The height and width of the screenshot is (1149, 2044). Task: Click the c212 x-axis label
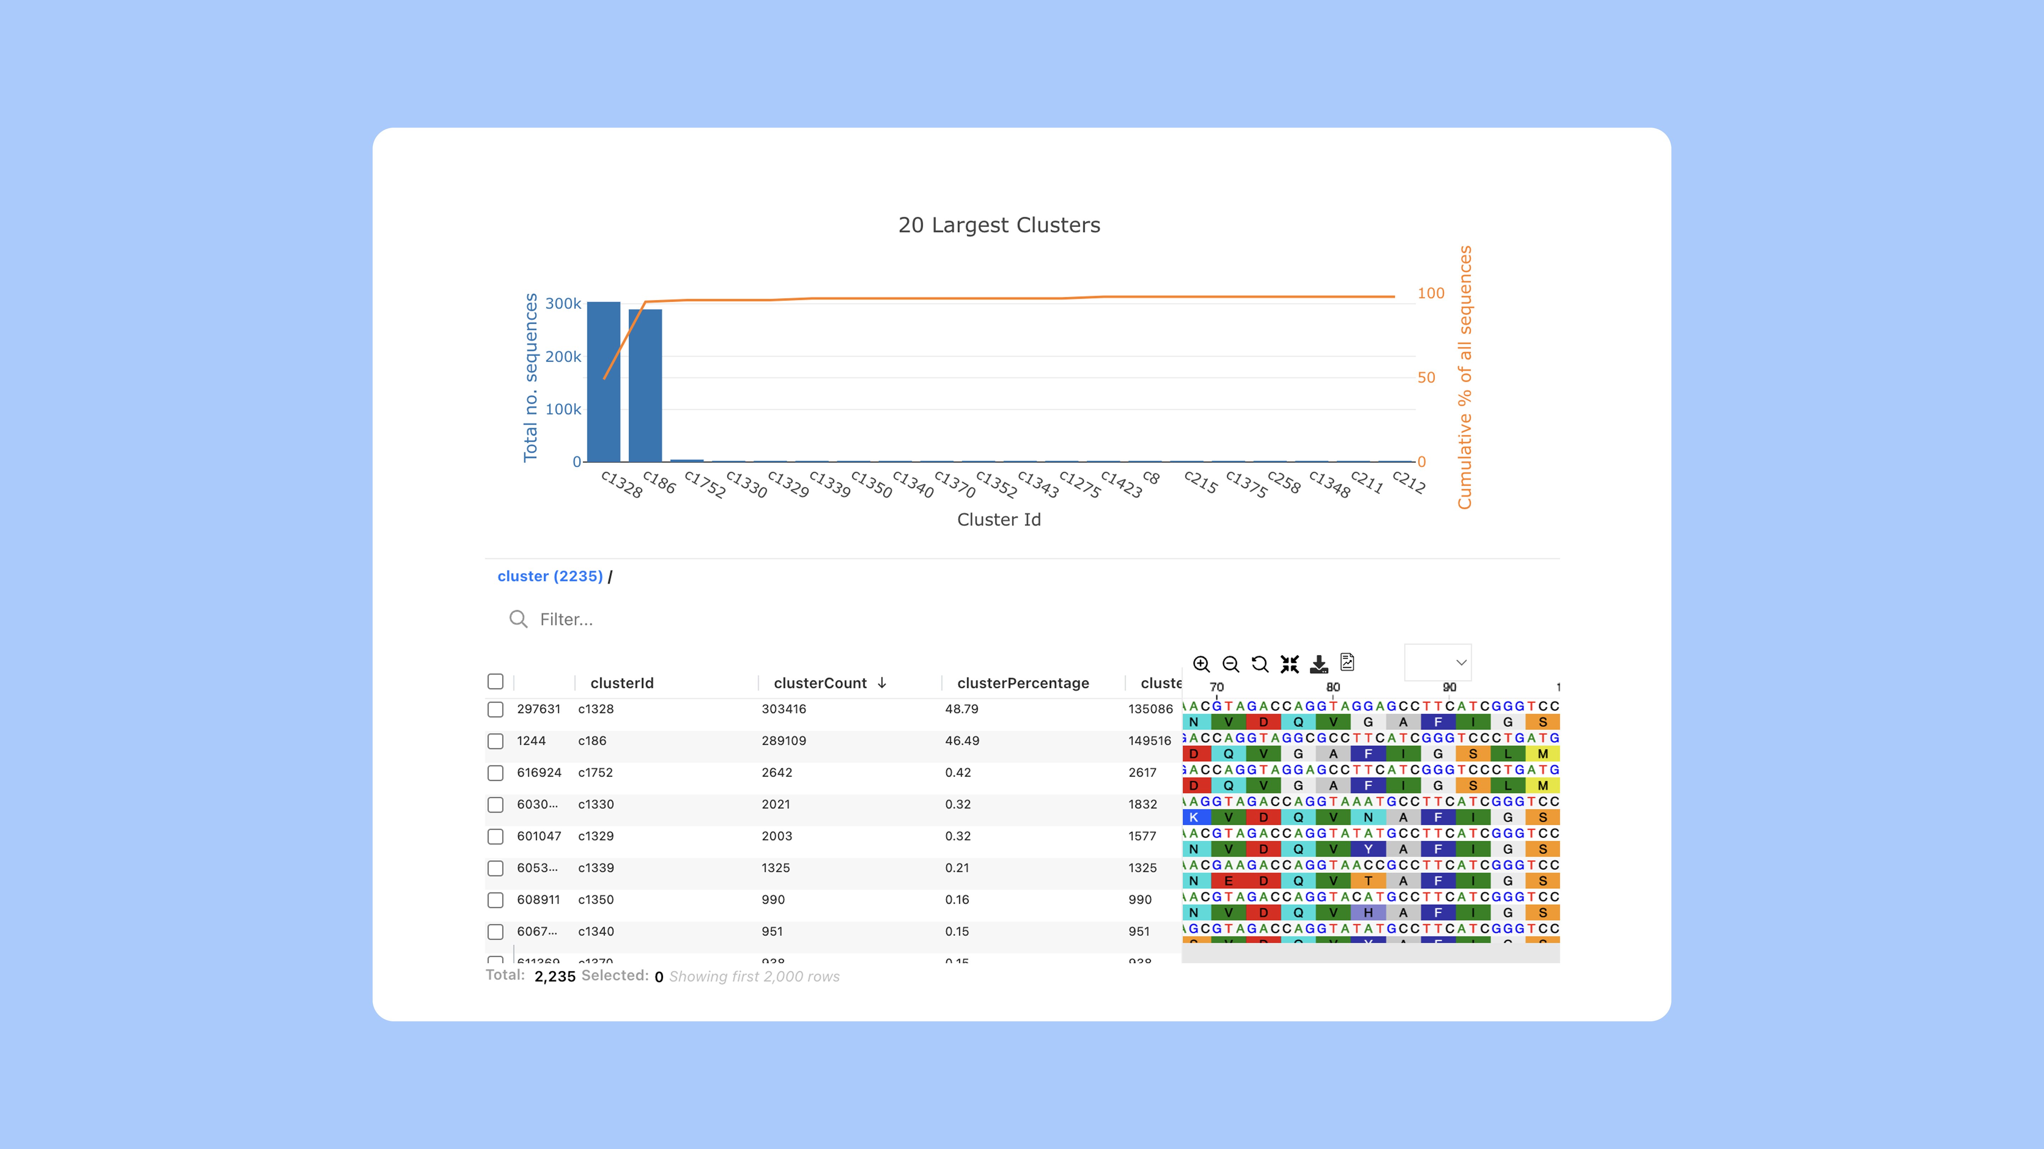(1408, 482)
